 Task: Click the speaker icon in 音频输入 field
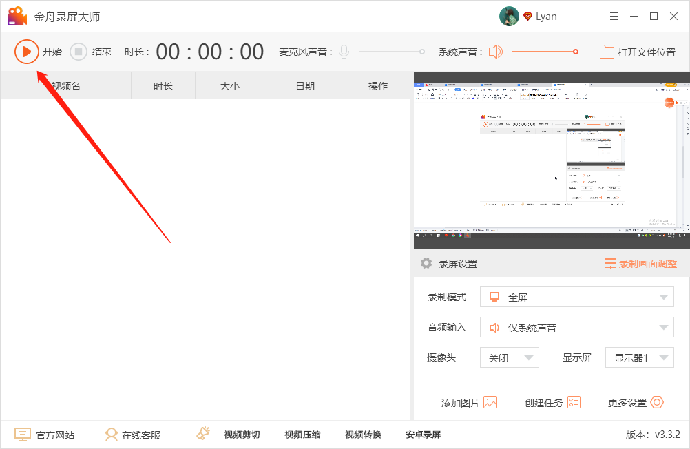(x=494, y=328)
